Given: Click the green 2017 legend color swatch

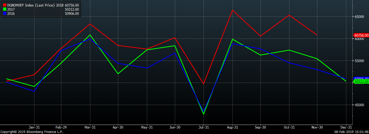Looking at the screenshot, I should pyautogui.click(x=5, y=9).
